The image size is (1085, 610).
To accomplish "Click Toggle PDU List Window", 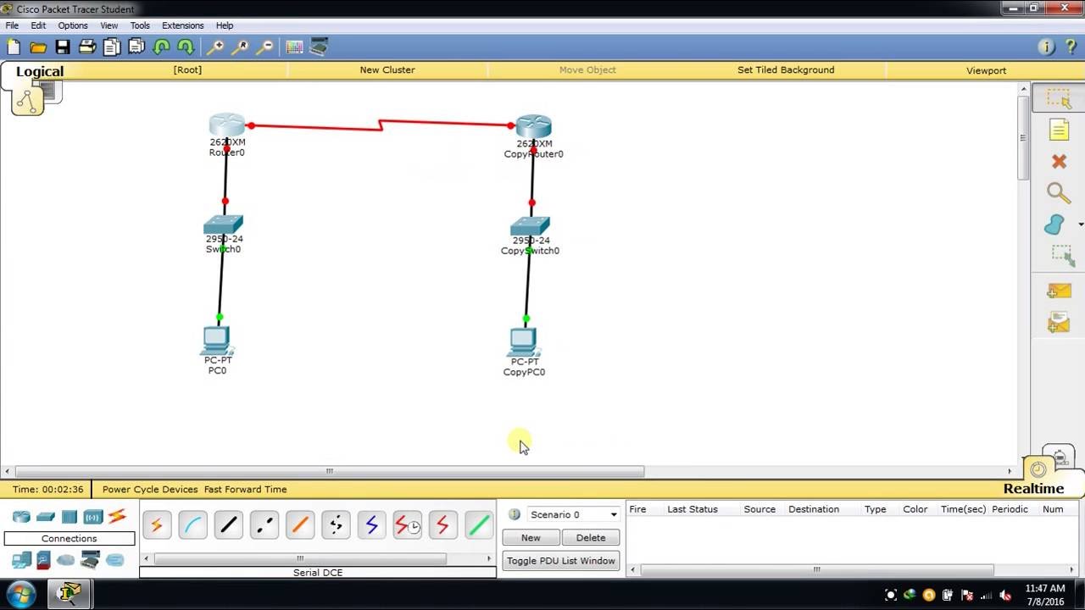I will click(561, 561).
